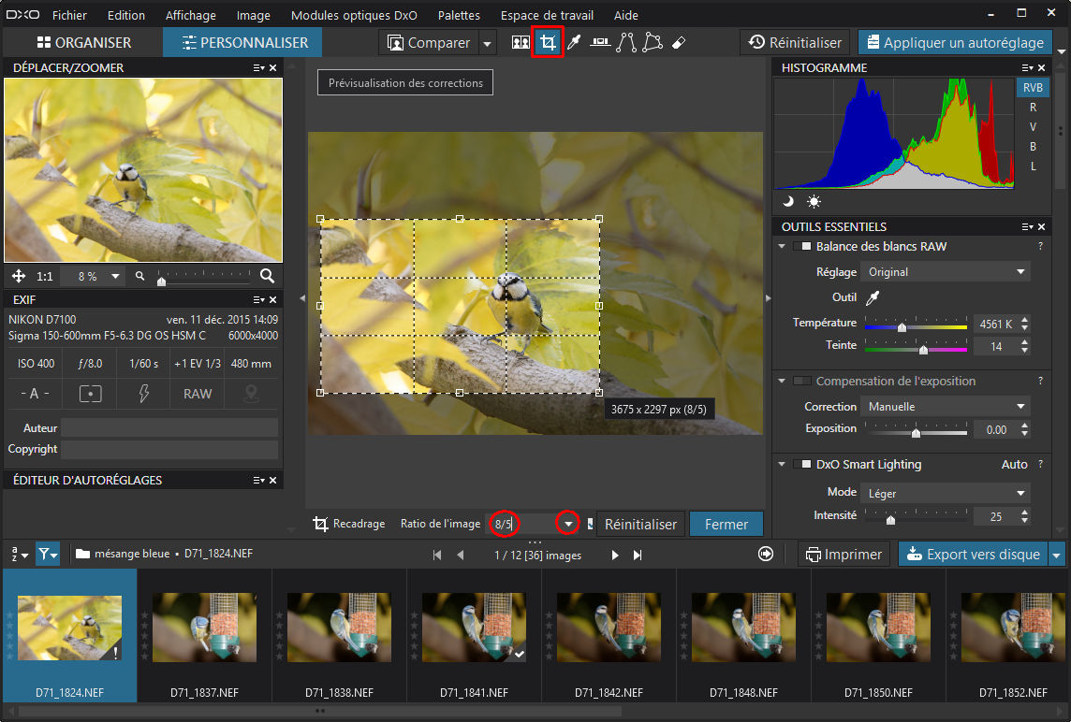
Task: Open the Mode Léger dropdown
Action: pyautogui.click(x=946, y=493)
